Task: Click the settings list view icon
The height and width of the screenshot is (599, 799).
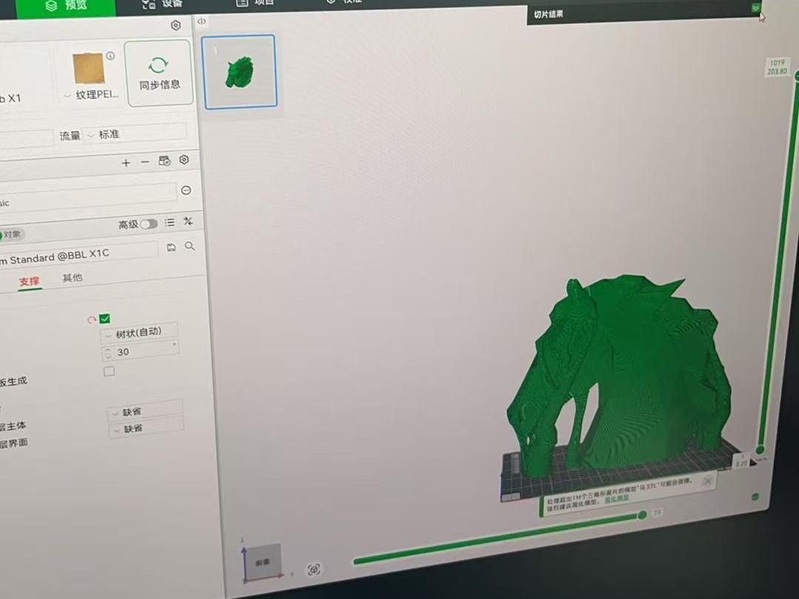Action: (x=169, y=223)
